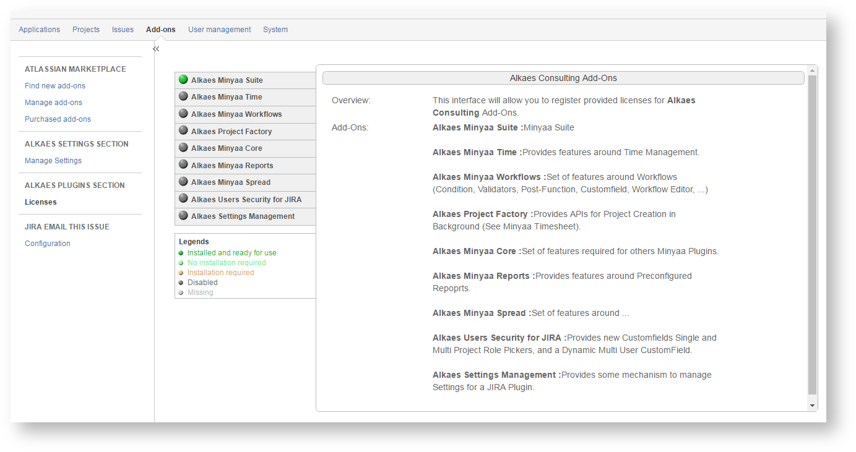
Task: Click status icon next to Alkaes Minyaa Core
Action: (183, 148)
